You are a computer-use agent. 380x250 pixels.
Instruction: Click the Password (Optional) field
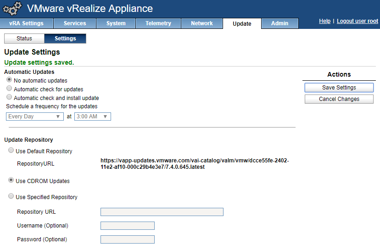tap(128, 239)
